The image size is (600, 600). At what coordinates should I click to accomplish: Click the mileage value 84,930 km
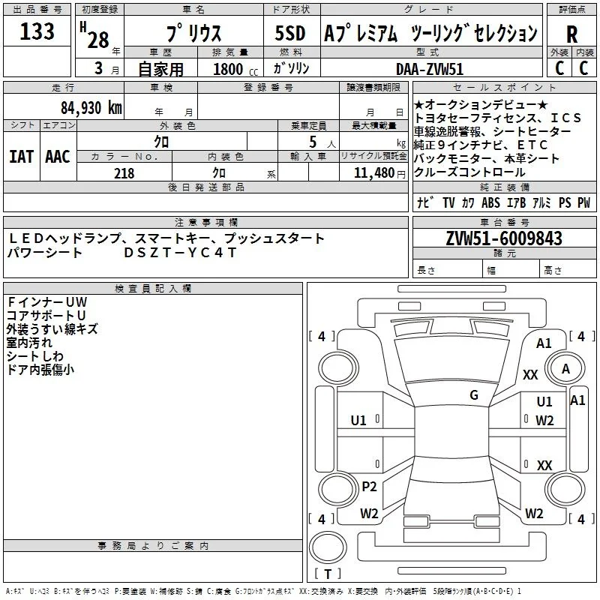click(91, 108)
